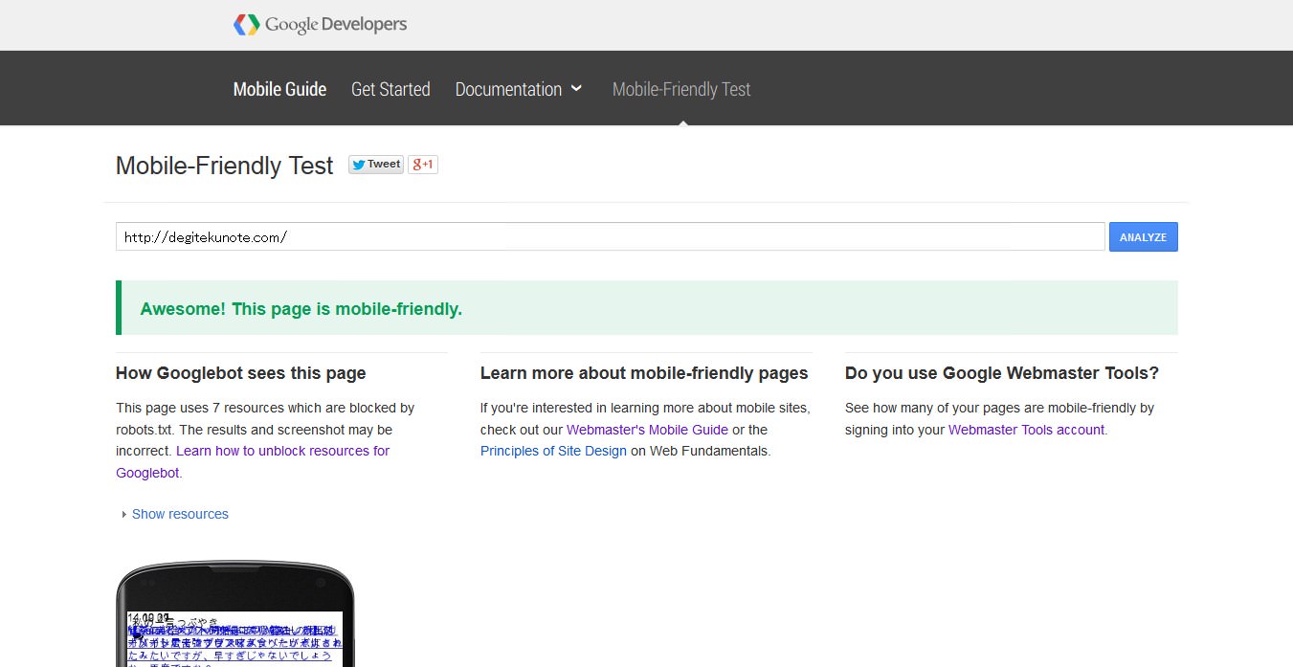Click the Tweet button
1293x667 pixels.
[x=375, y=165]
